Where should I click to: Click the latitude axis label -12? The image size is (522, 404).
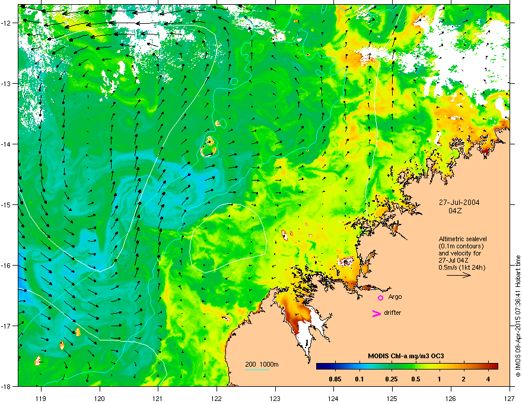pyautogui.click(x=7, y=23)
